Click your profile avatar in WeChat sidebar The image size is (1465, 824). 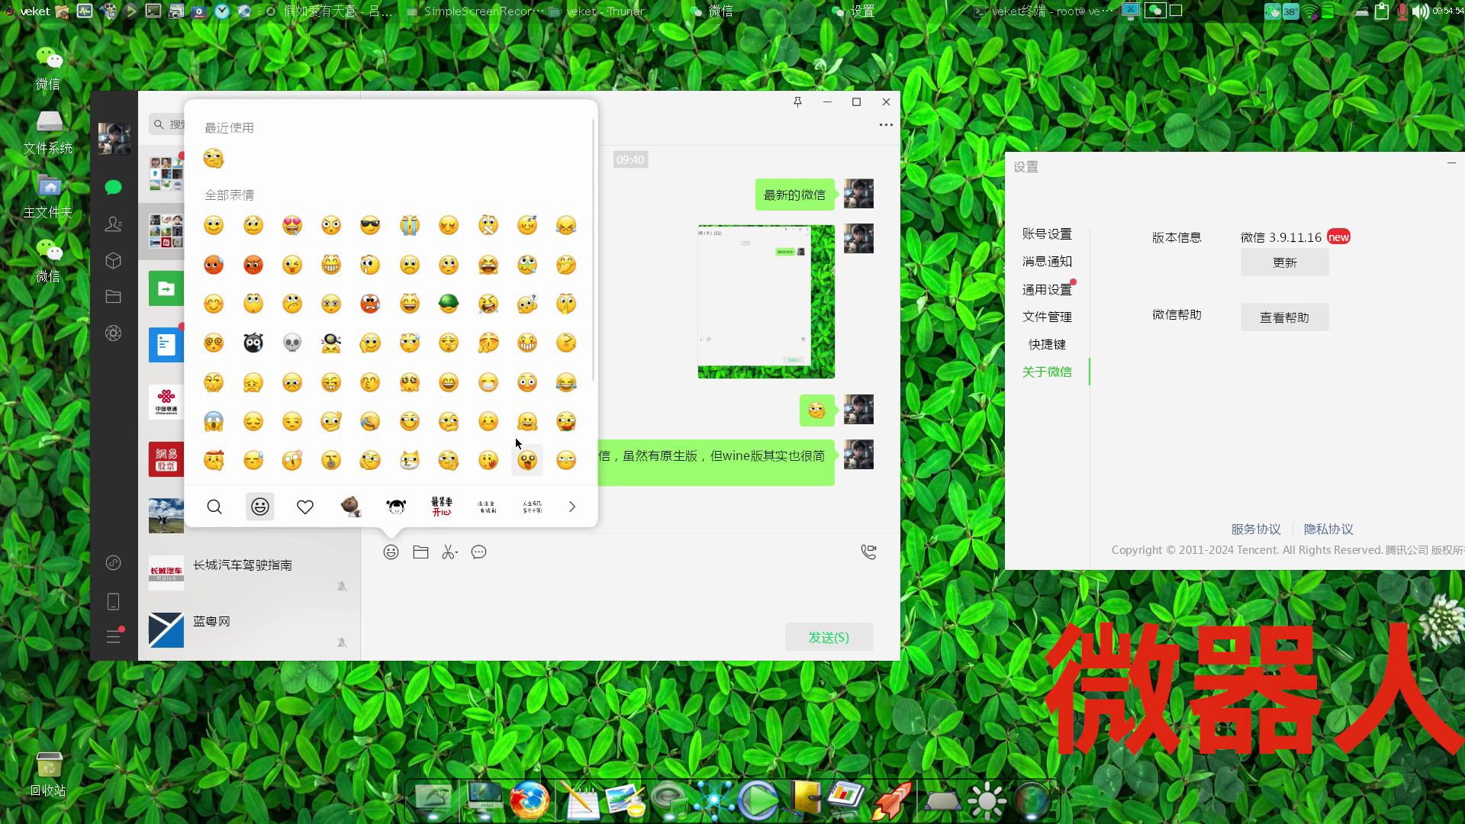[114, 139]
